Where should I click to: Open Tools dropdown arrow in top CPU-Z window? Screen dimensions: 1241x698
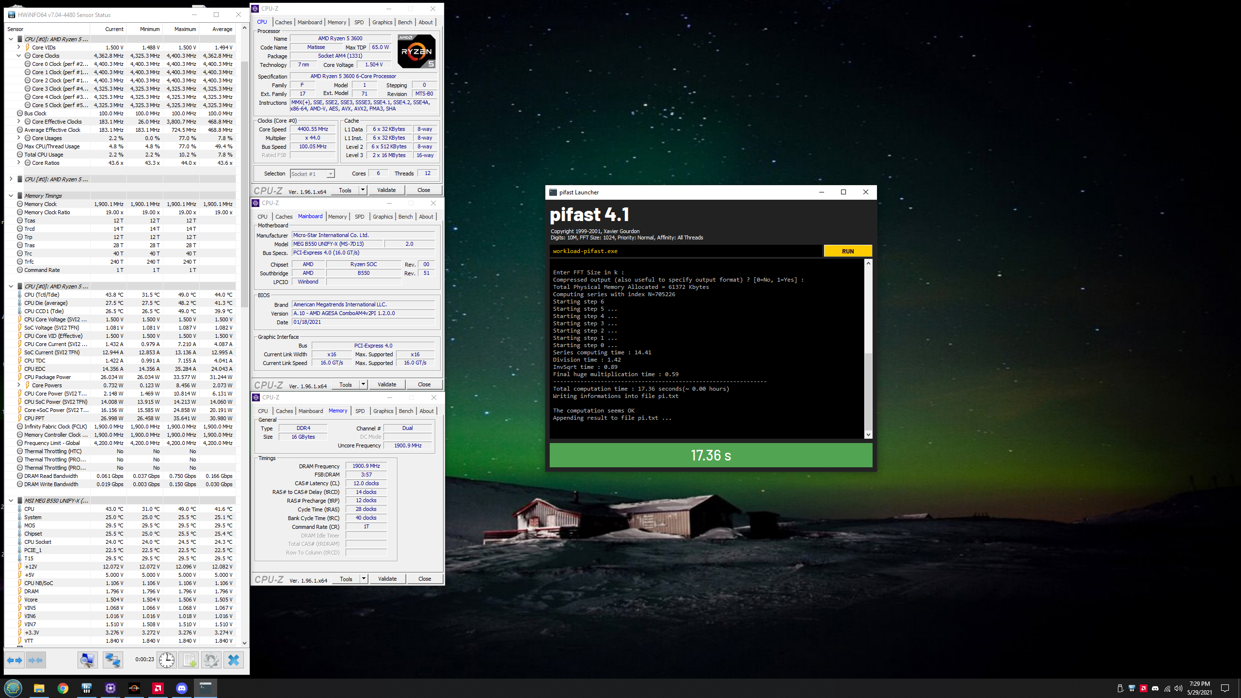point(363,190)
